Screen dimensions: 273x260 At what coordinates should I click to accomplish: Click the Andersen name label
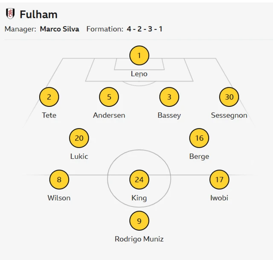pyautogui.click(x=109, y=115)
